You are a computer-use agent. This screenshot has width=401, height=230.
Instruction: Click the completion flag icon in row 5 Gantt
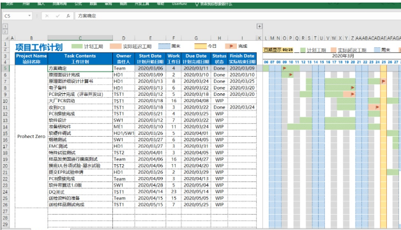point(284,68)
